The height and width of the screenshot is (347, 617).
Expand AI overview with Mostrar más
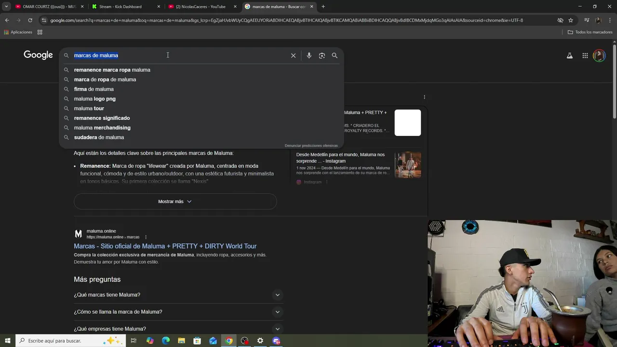(175, 201)
